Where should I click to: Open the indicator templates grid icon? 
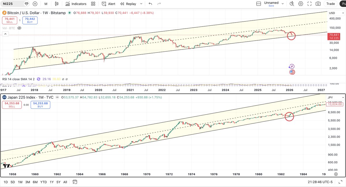coord(93,4)
